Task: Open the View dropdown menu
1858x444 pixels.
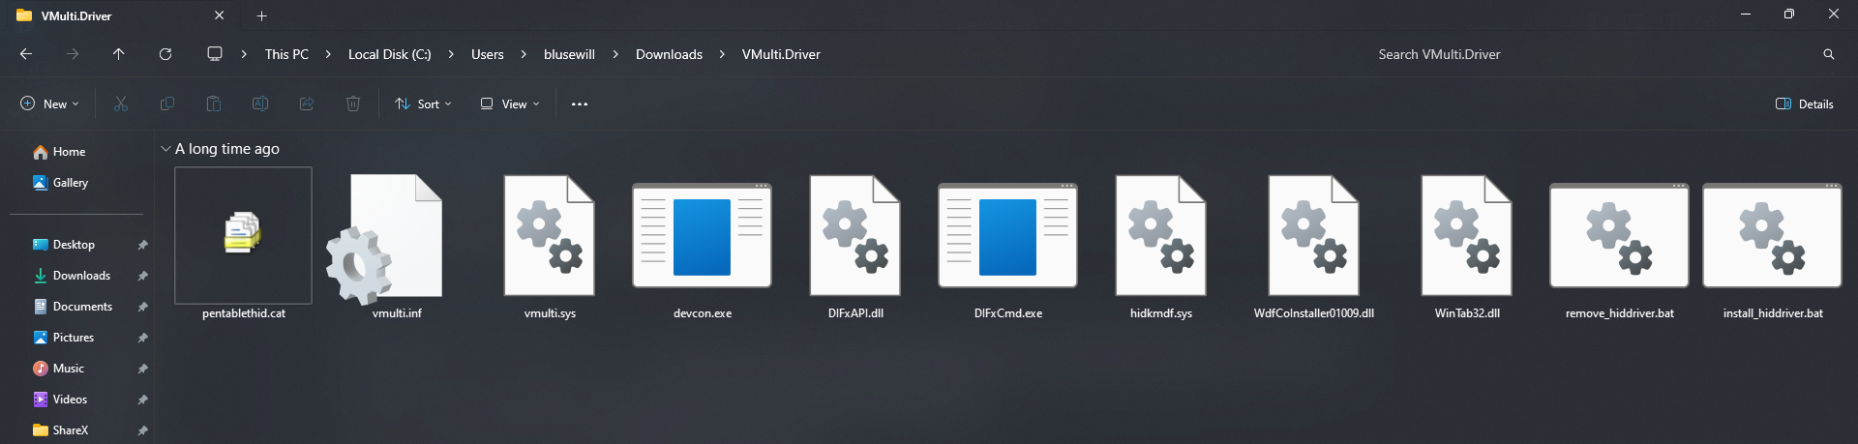Action: (x=510, y=104)
